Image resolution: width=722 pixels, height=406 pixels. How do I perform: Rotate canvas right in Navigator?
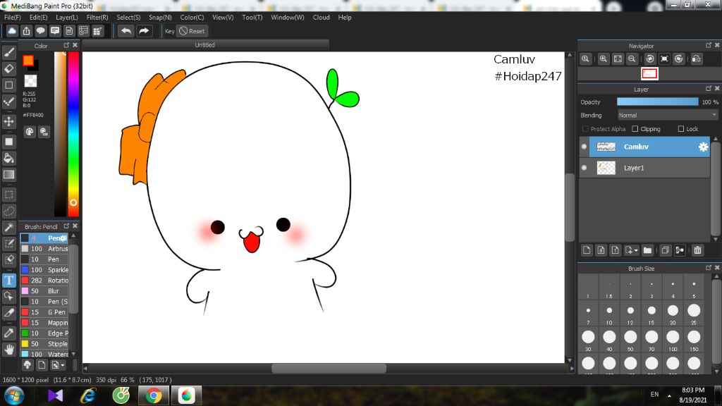click(x=679, y=59)
